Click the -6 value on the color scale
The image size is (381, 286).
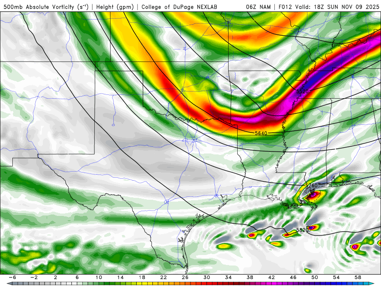(13, 277)
